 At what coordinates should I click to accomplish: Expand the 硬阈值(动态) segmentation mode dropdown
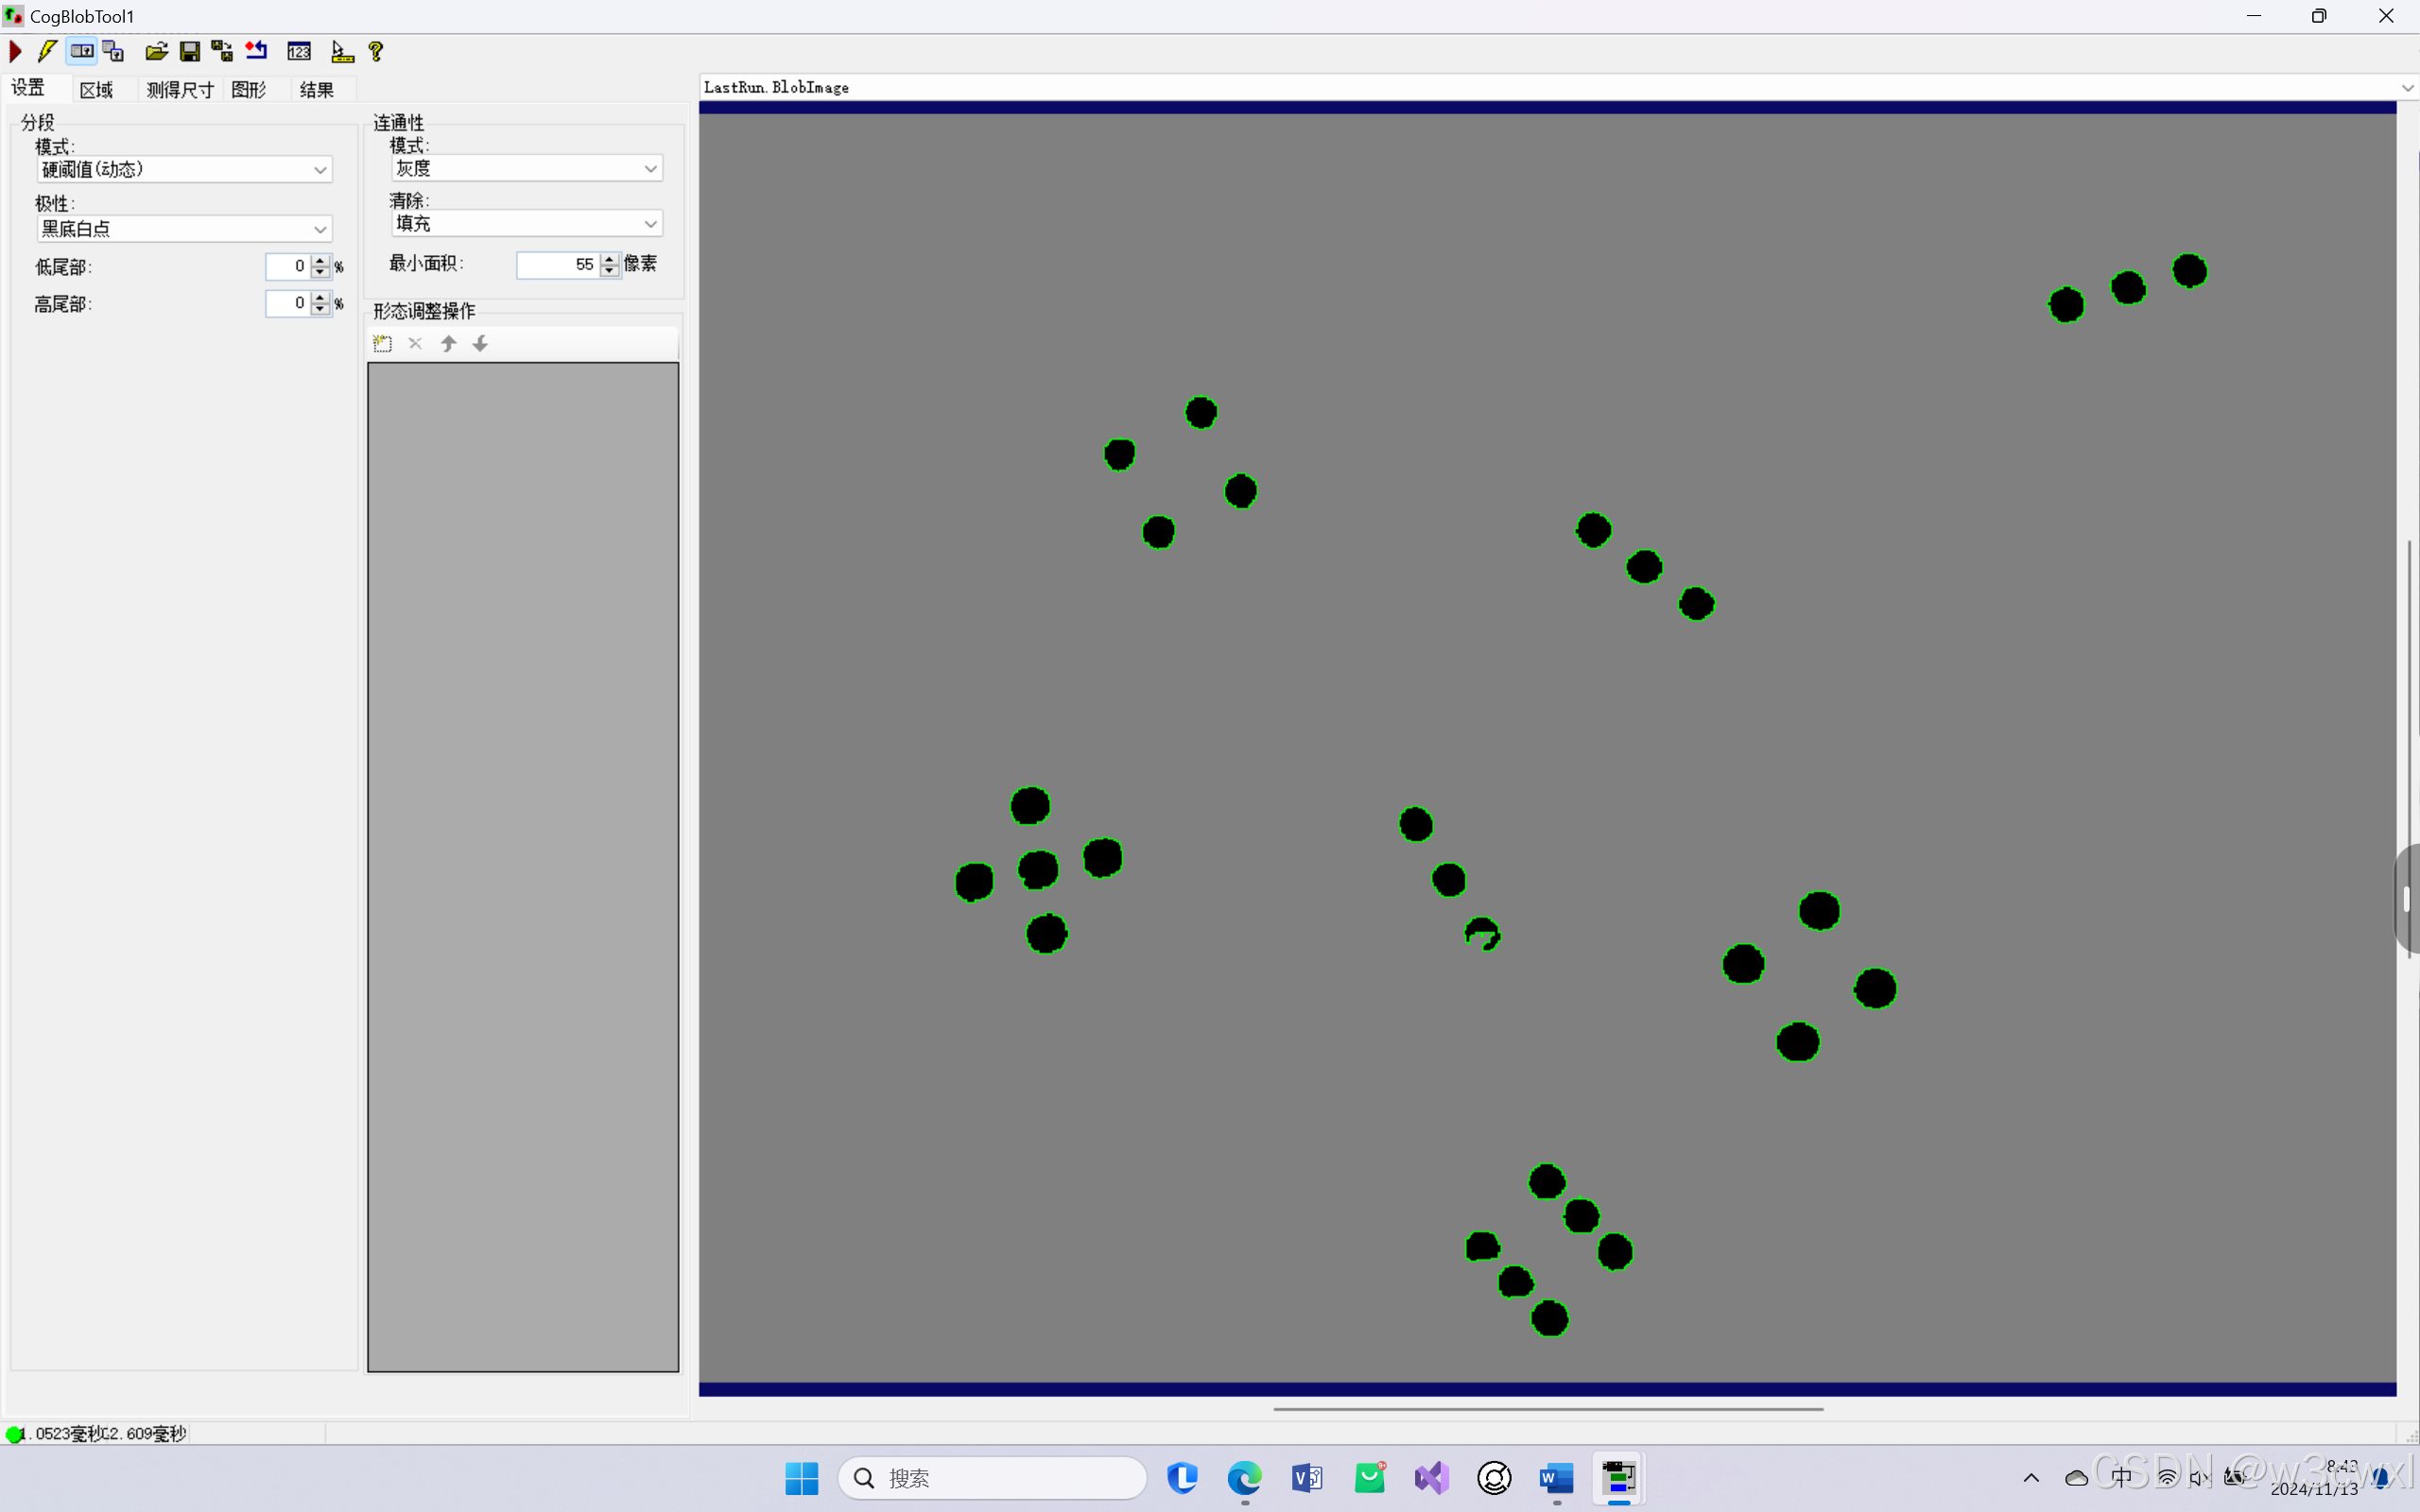click(x=320, y=170)
